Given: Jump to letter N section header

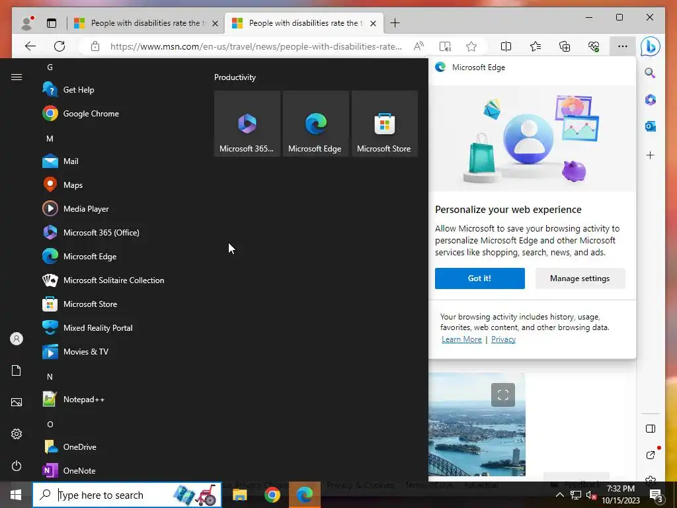Looking at the screenshot, I should [50, 376].
